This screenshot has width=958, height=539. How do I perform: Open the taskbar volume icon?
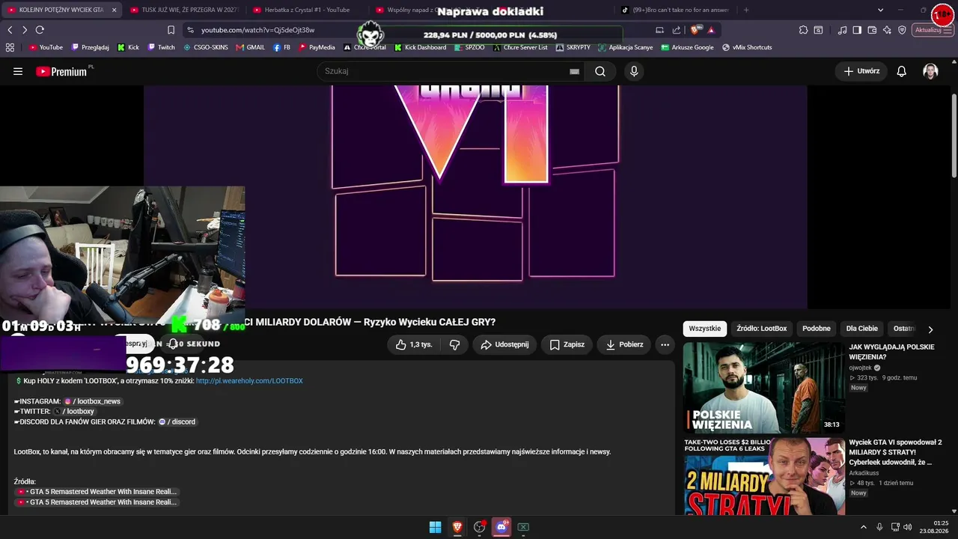tap(908, 527)
